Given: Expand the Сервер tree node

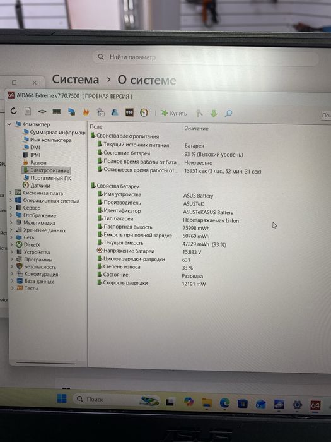Looking at the screenshot, I should [x=11, y=208].
